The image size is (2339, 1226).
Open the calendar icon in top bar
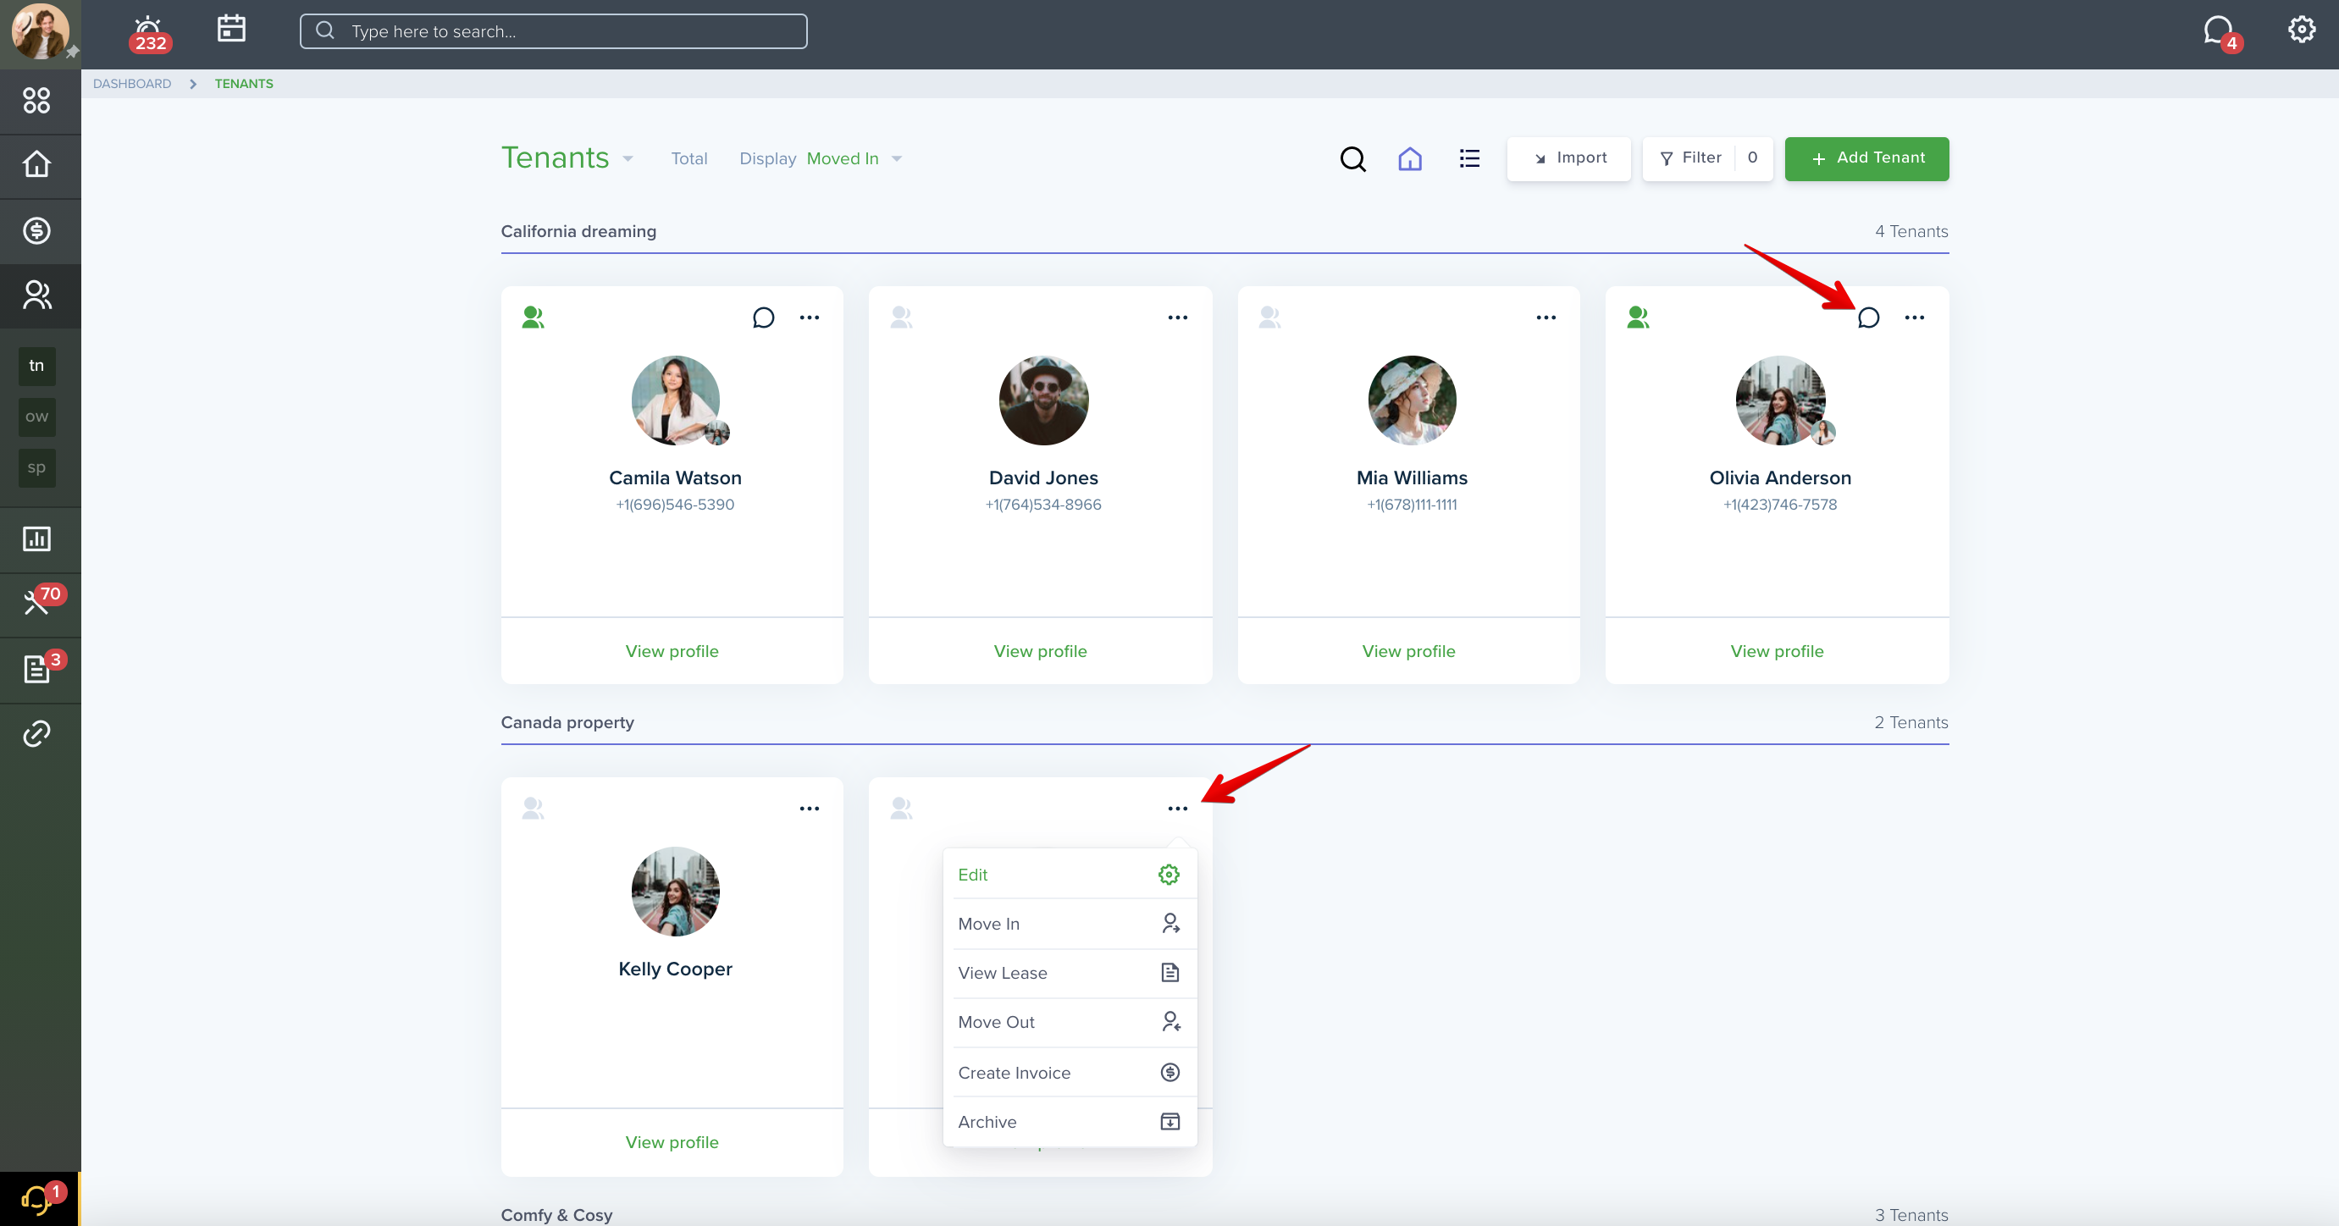pyautogui.click(x=231, y=28)
